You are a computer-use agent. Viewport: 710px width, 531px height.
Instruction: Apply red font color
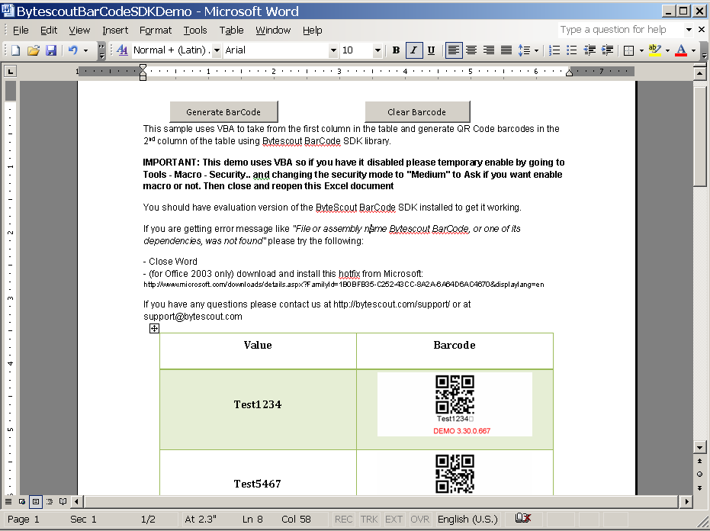pyautogui.click(x=681, y=50)
